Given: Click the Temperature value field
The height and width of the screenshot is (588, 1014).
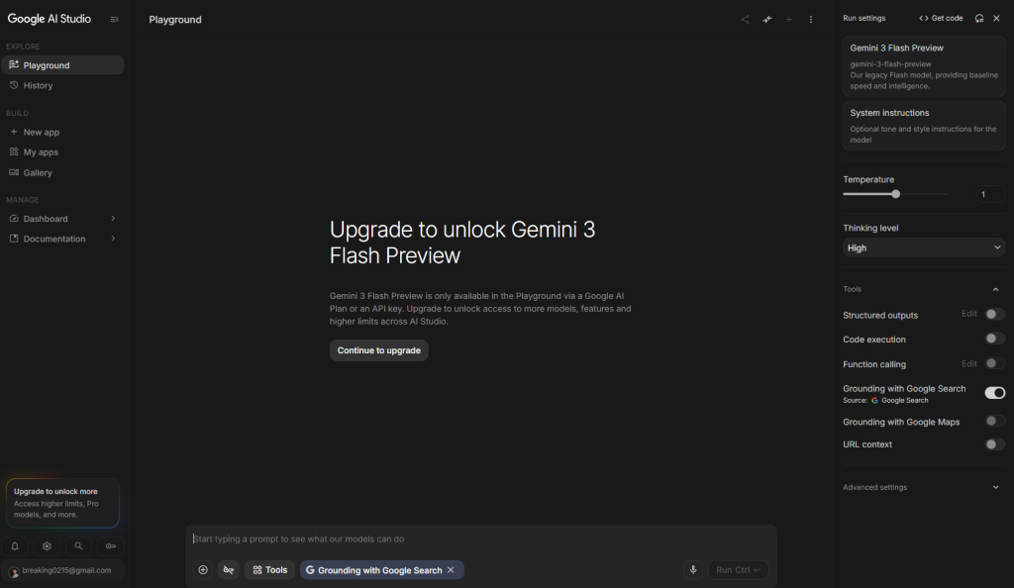Looking at the screenshot, I should pos(990,194).
